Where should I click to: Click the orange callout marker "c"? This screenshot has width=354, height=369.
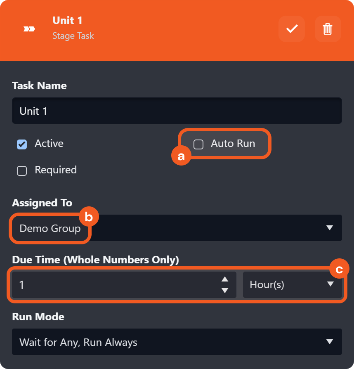339,270
